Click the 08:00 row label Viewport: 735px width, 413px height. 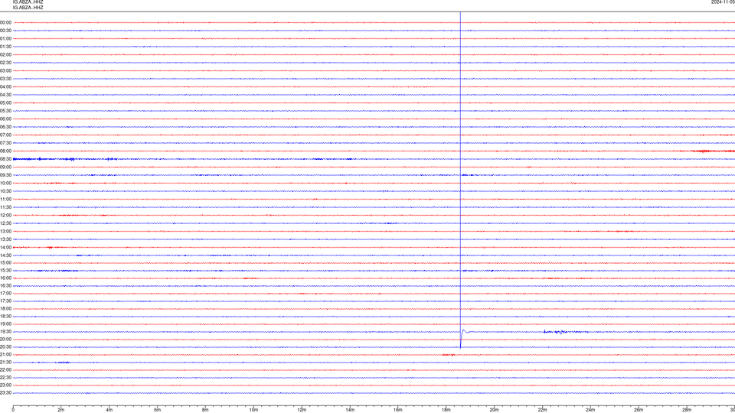[x=5, y=151]
